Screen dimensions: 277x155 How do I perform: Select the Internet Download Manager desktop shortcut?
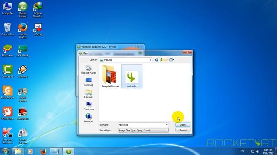click(x=38, y=9)
